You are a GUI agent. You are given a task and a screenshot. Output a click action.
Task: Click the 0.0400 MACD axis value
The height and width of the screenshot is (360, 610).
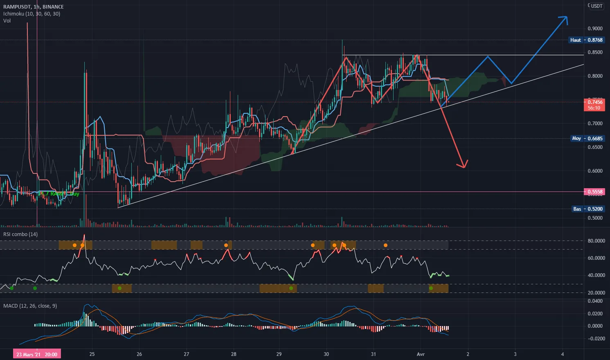[x=595, y=301]
